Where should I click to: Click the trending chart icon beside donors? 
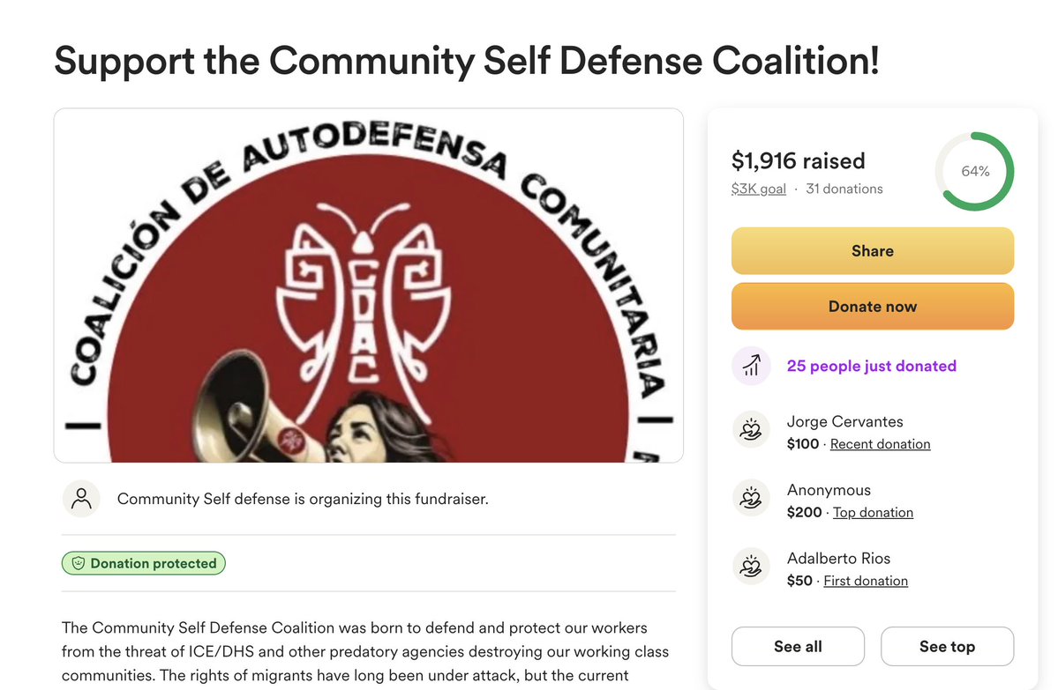tap(751, 366)
